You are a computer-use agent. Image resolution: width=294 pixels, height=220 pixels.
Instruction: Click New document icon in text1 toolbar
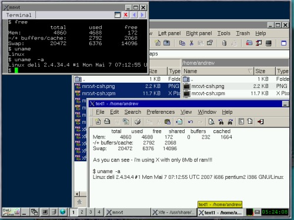coord(98,121)
